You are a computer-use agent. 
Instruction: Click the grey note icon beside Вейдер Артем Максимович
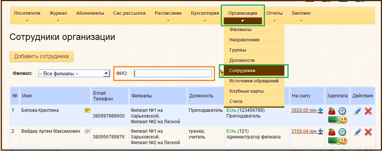point(87,131)
